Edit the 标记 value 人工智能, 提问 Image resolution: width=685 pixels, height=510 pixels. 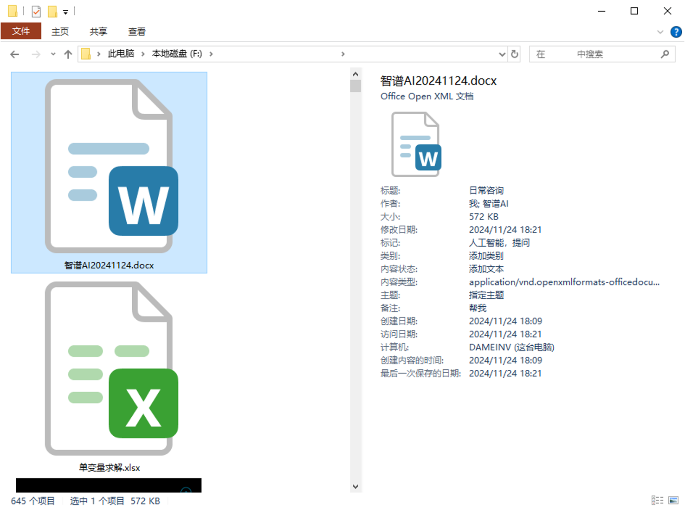(x=499, y=243)
